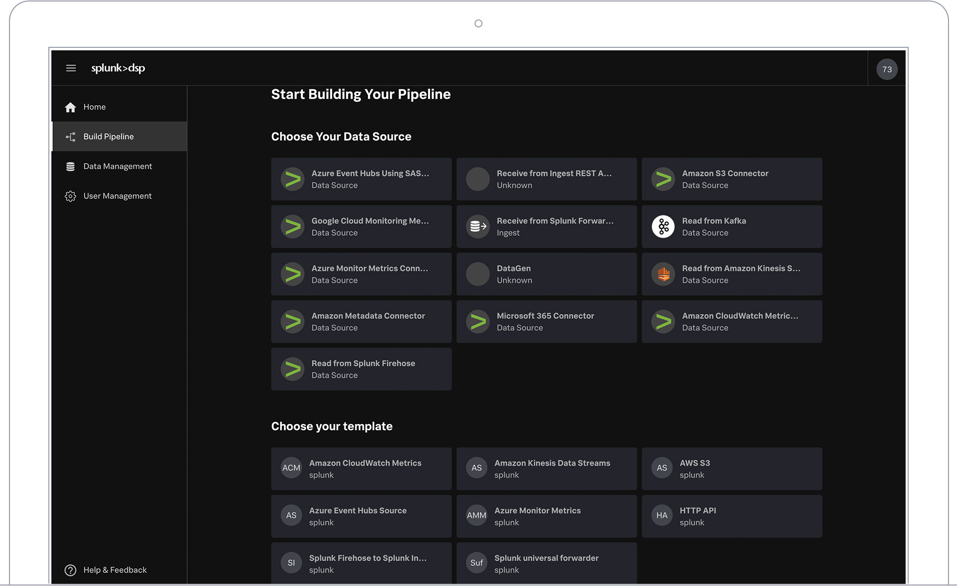Pick the AWS S3 template

click(732, 469)
